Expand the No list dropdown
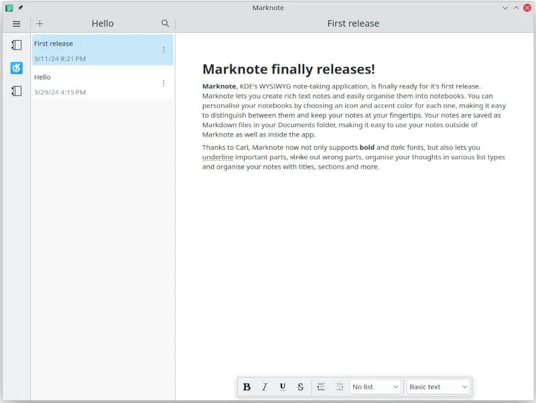Screen dimensions: 536x403 375,387
